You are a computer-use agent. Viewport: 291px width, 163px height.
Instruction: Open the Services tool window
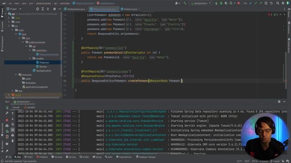coord(71,157)
